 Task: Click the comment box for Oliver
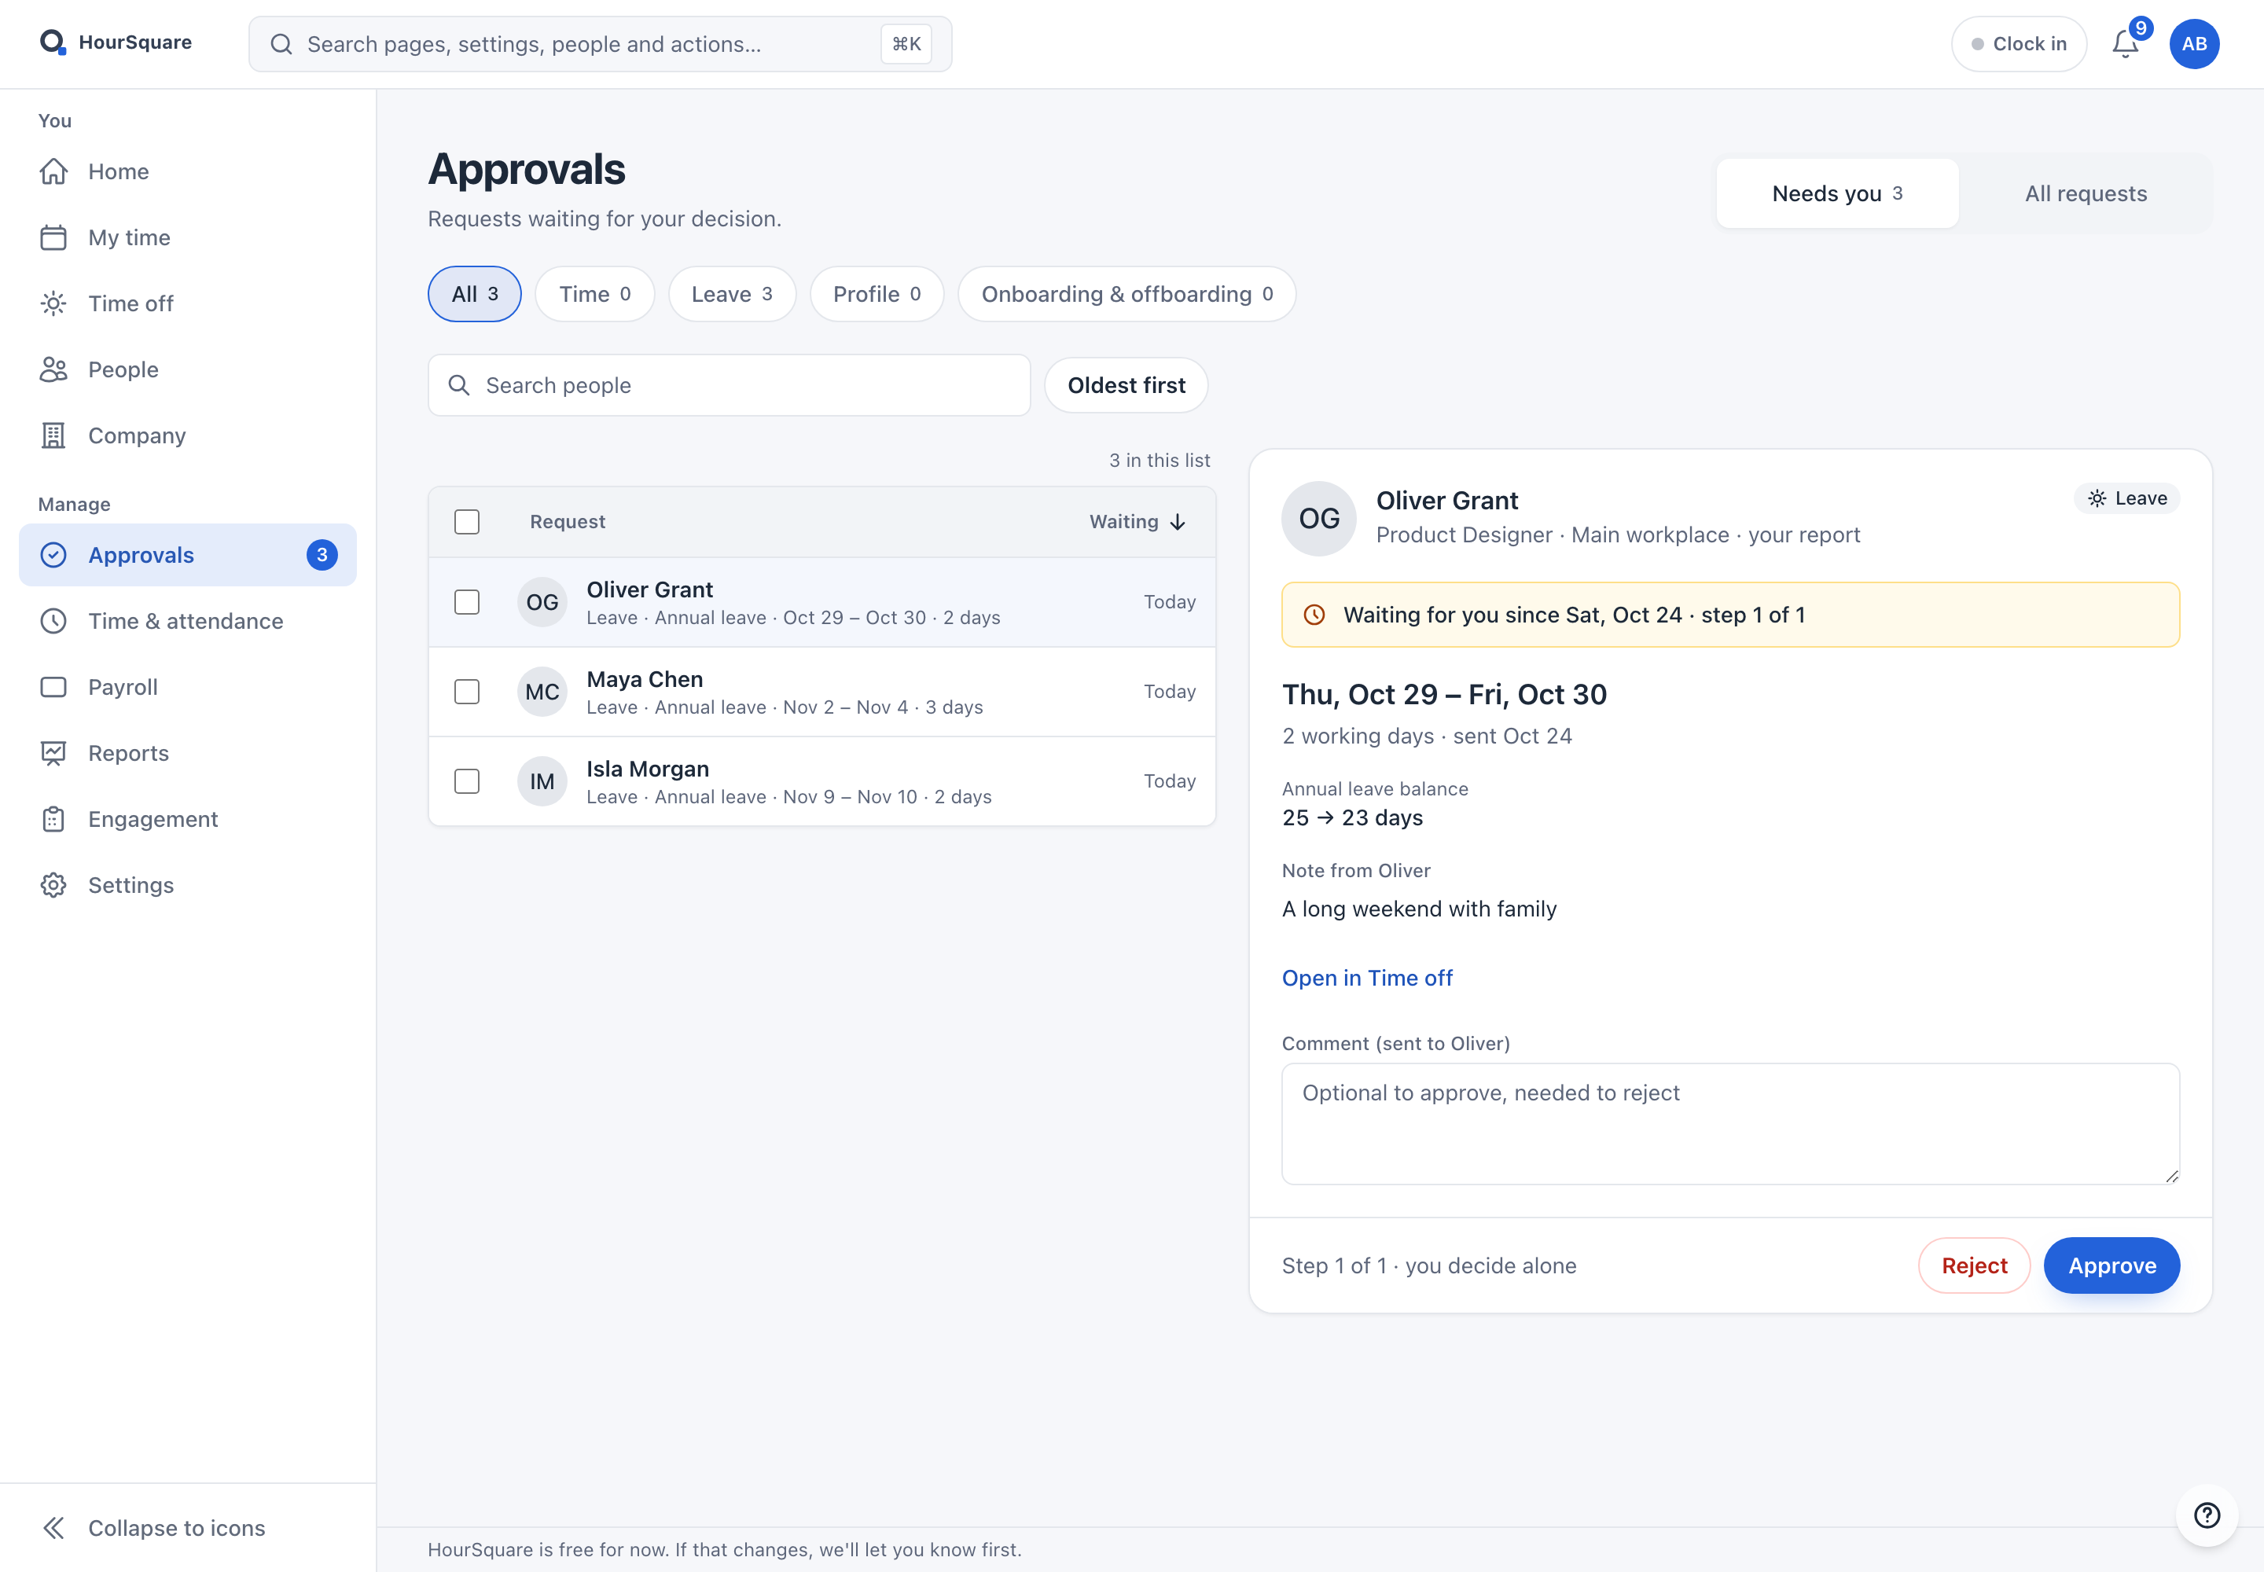tap(1730, 1124)
